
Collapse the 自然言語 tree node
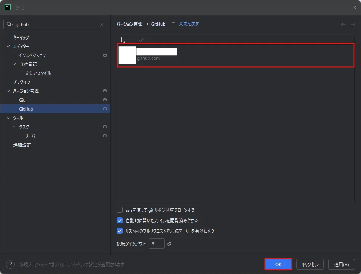click(x=14, y=64)
